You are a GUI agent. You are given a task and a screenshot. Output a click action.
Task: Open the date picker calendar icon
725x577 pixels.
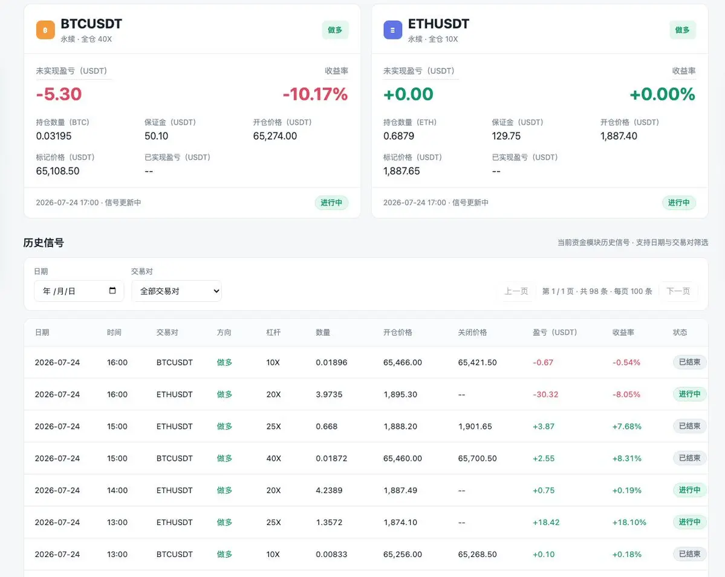coord(112,290)
